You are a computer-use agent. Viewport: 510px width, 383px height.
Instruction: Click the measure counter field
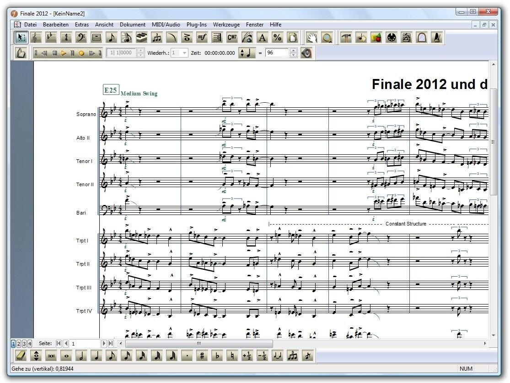click(x=122, y=52)
